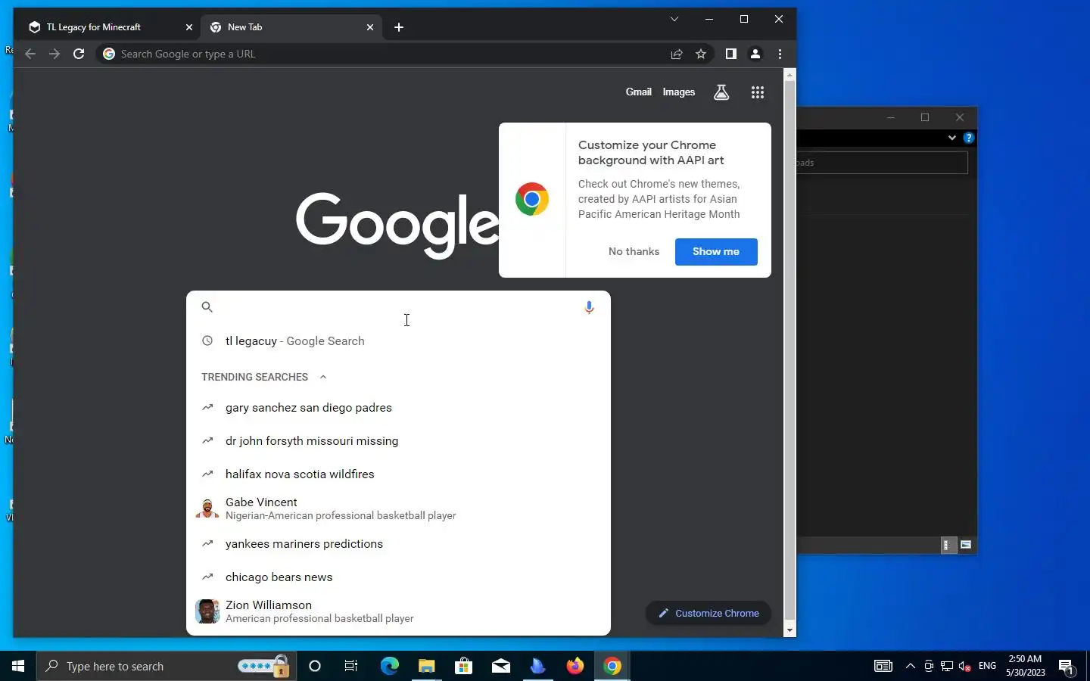Show hidden system tray icons
This screenshot has width=1090, height=681.
(911, 666)
